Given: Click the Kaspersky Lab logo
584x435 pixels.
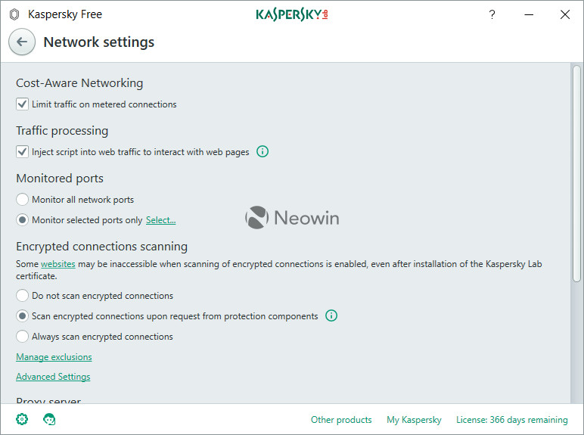Looking at the screenshot, I should point(292,14).
